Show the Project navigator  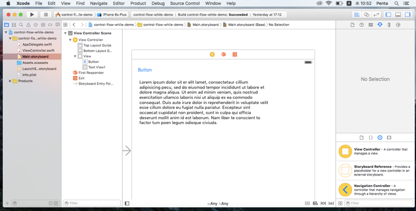pos(7,25)
